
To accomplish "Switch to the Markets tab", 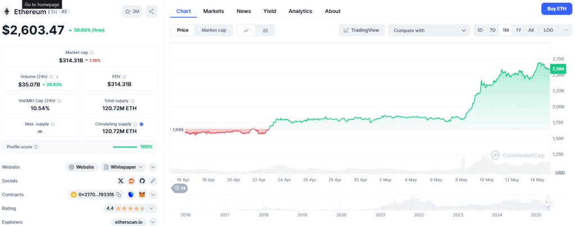I will coord(213,11).
